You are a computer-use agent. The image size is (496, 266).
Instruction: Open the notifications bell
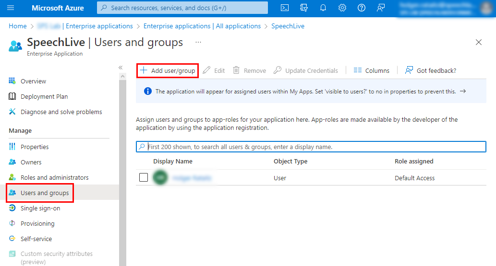323,8
